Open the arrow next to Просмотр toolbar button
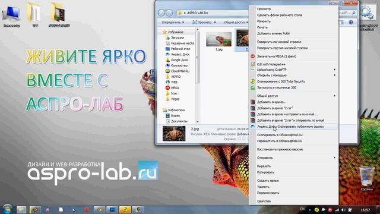Screen dimensions: 380x214 [215, 23]
